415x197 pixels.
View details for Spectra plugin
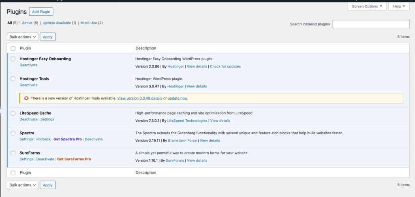210,141
